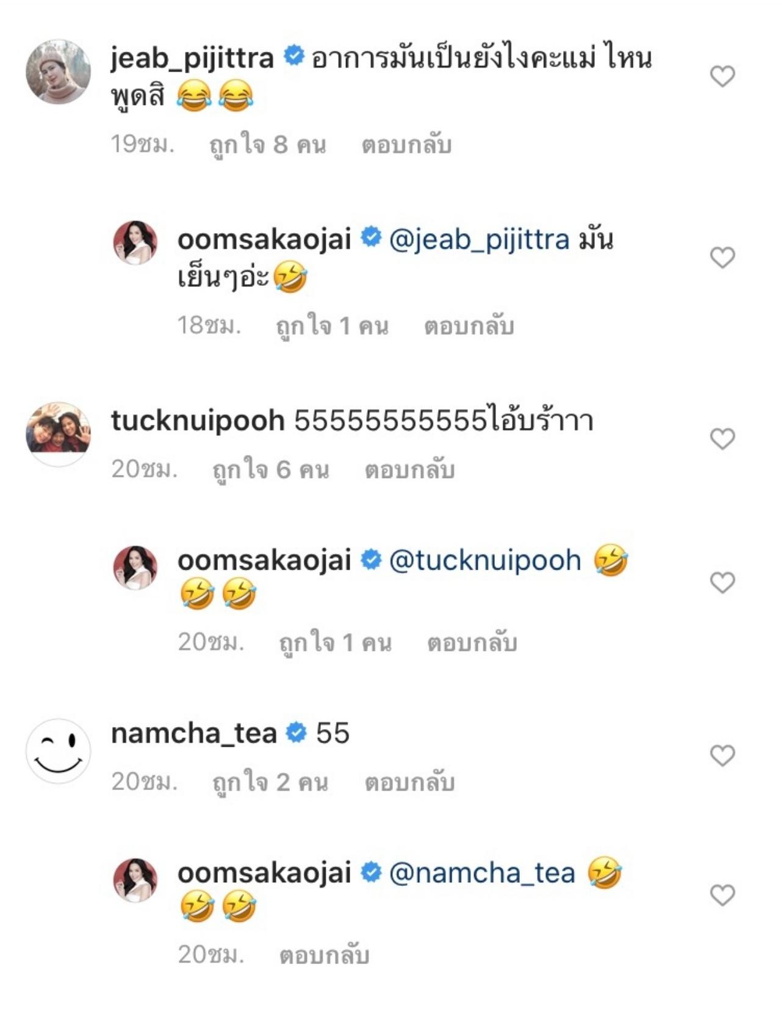Screen dimensions: 781x1019
Task: Reply to jeab_pijittra's comment
Action: click(406, 145)
